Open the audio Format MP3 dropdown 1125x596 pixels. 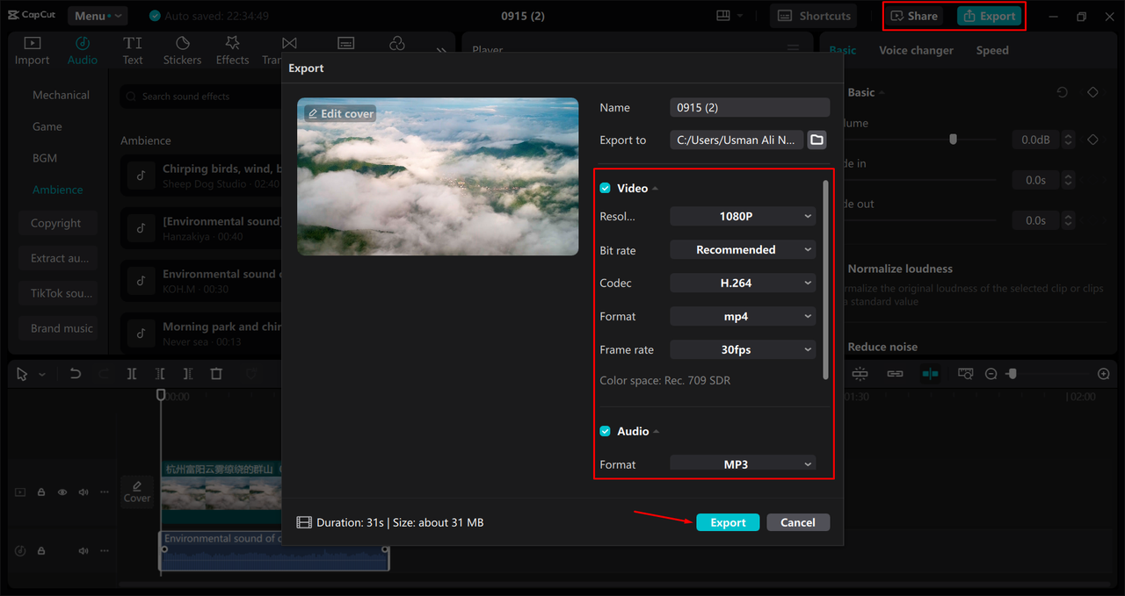743,463
